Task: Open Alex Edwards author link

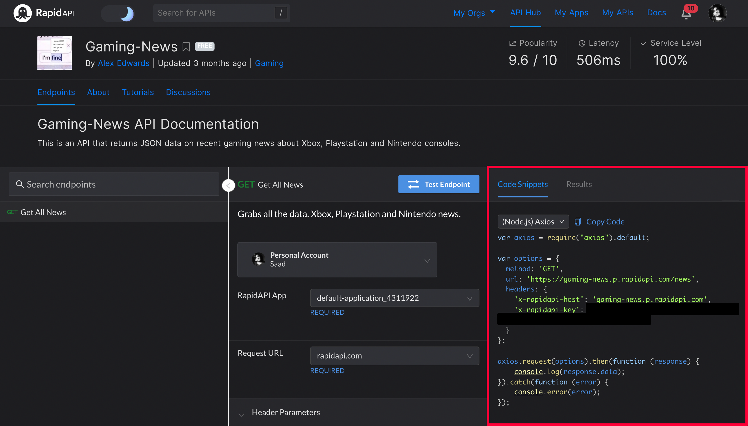Action: [123, 63]
